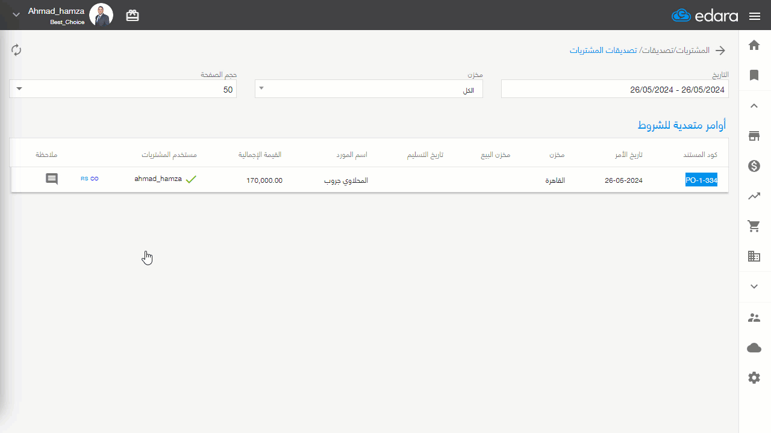Open the dollar sign finance icon
This screenshot has height=433, width=771.
754,166
